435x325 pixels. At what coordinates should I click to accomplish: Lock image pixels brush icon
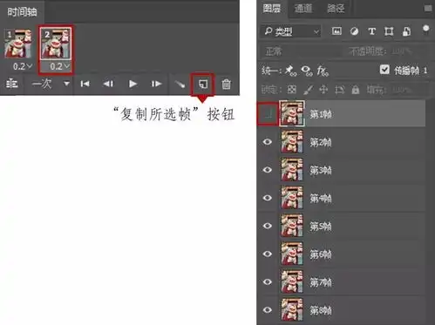(x=308, y=90)
